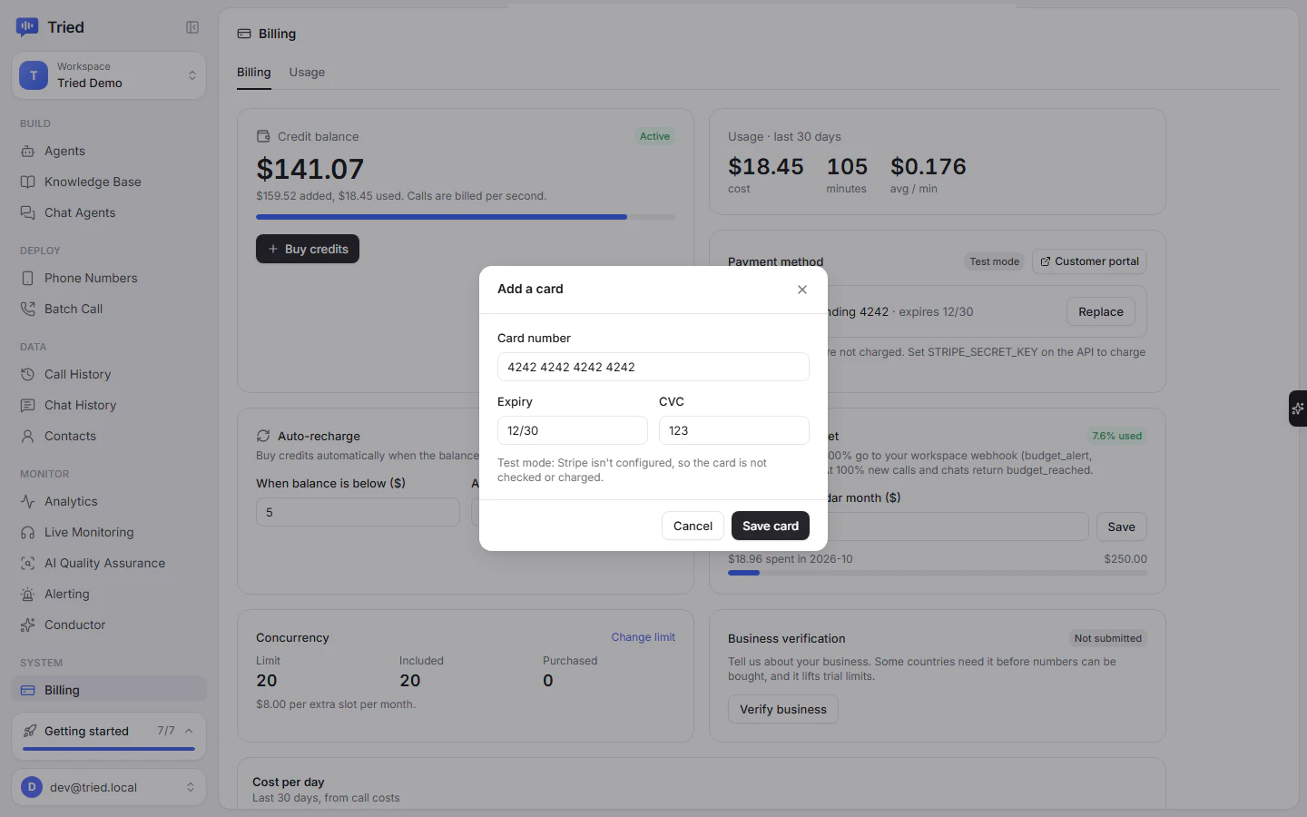The height and width of the screenshot is (817, 1307).
Task: Click the Conductor sparkle icon
Action: point(28,625)
